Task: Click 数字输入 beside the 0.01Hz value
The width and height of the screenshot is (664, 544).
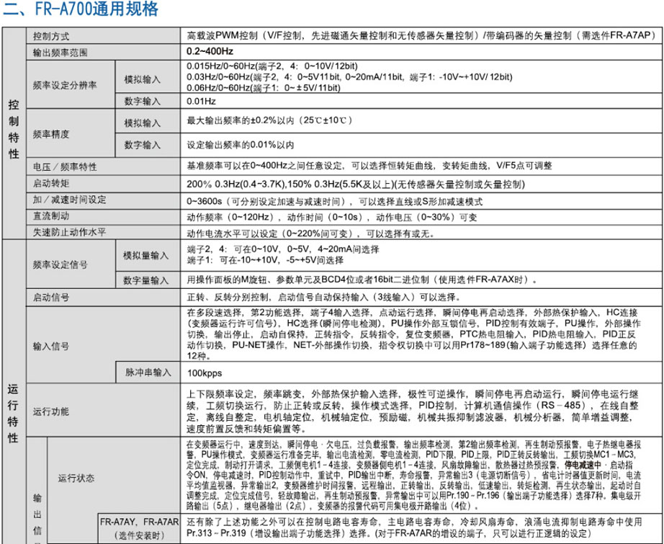Action: (x=143, y=102)
